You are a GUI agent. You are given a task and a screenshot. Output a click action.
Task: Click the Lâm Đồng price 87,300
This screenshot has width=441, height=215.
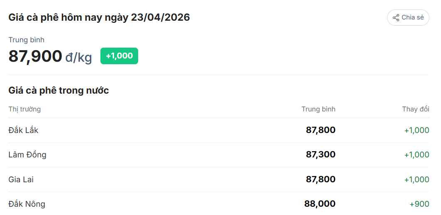320,155
